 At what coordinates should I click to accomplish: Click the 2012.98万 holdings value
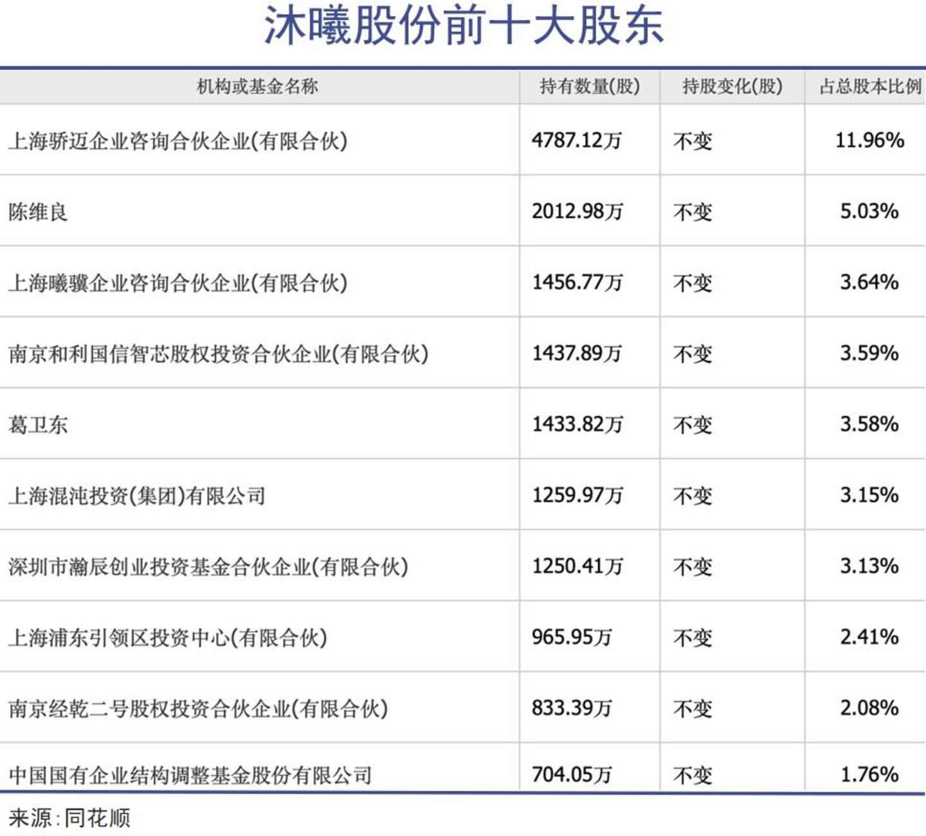[577, 212]
